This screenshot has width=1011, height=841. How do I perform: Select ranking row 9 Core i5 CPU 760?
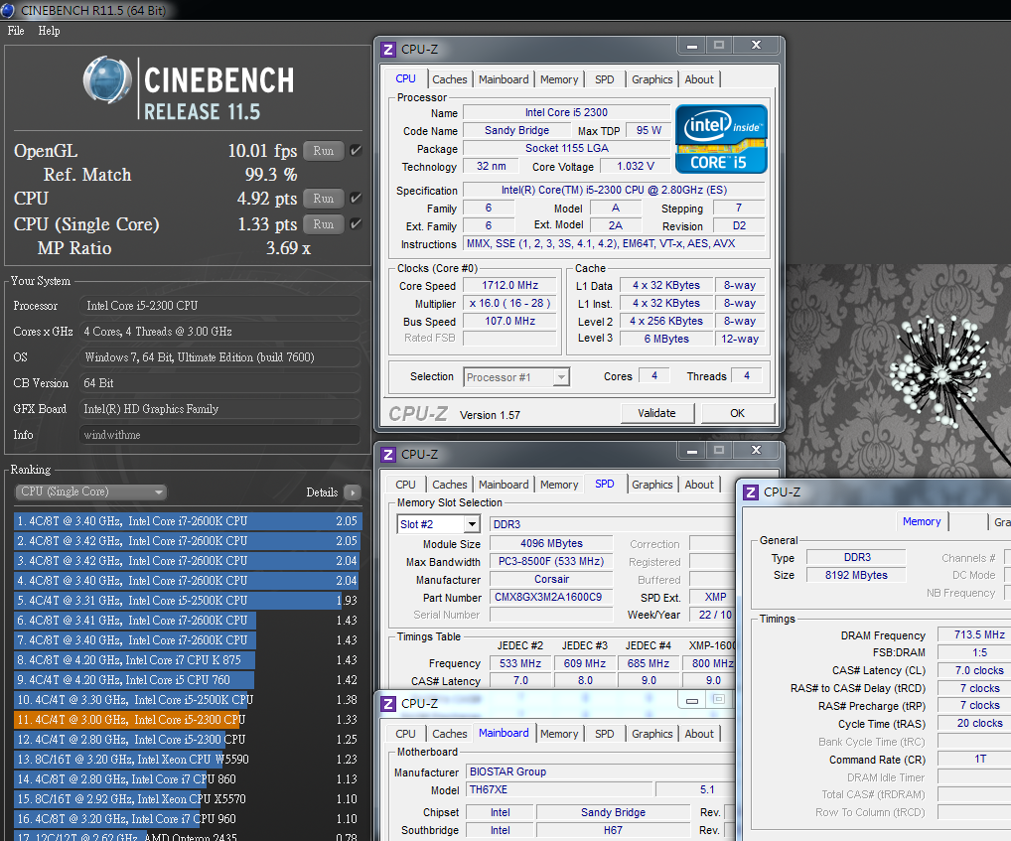188,680
